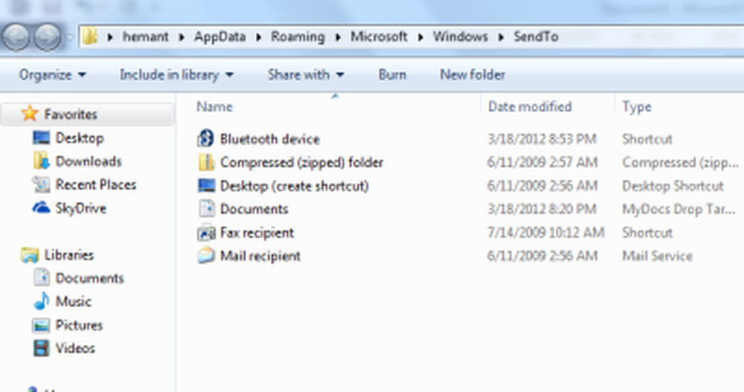Select the Fax recipient icon

tap(205, 233)
